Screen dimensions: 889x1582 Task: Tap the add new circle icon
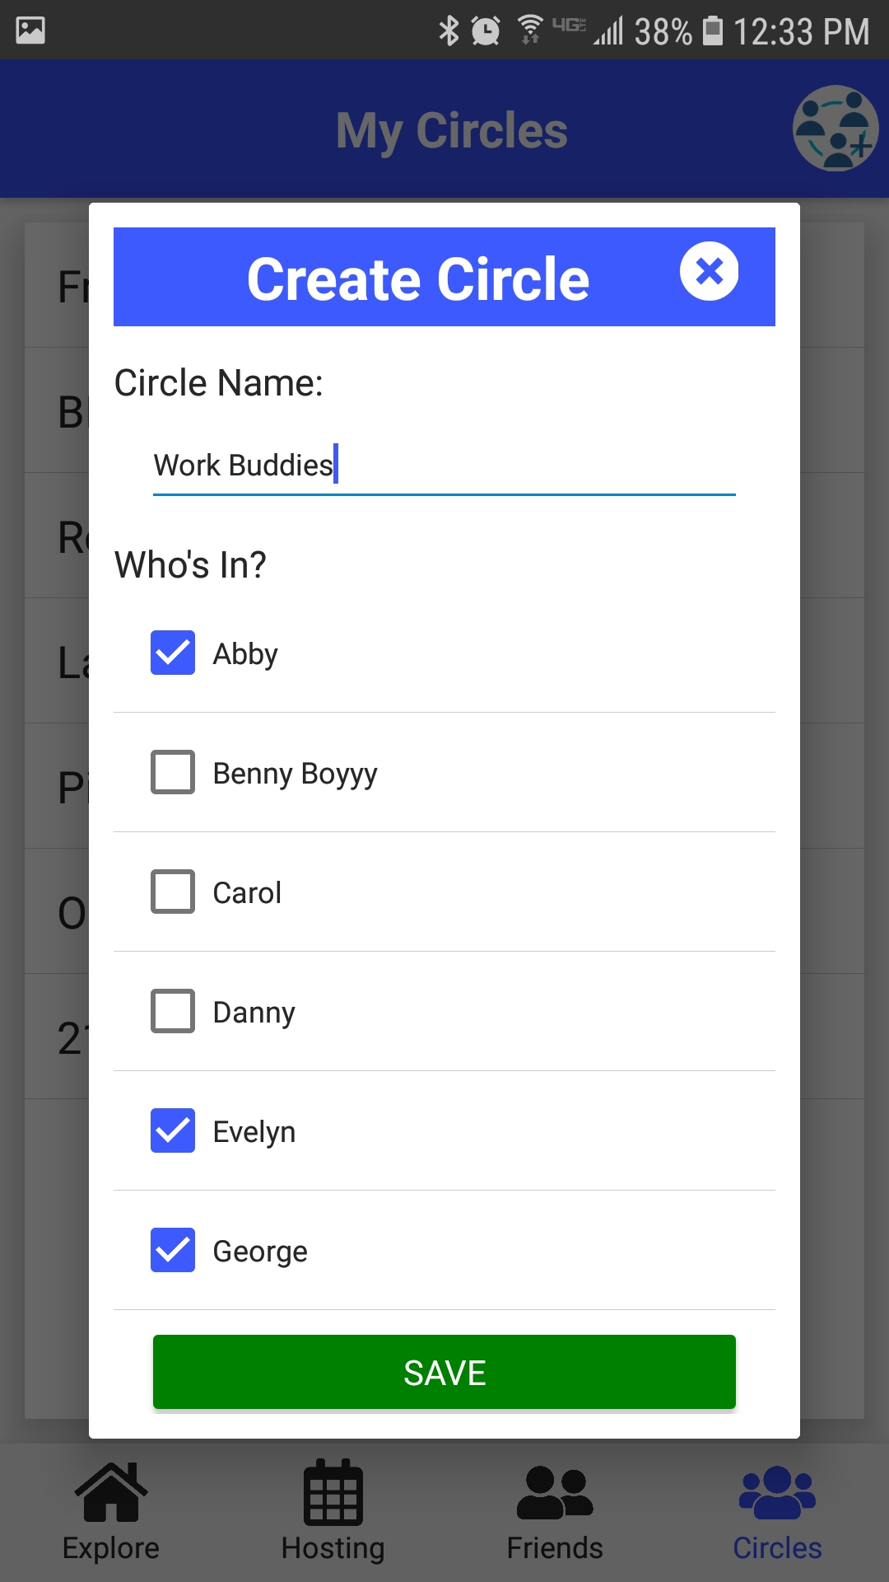(835, 129)
